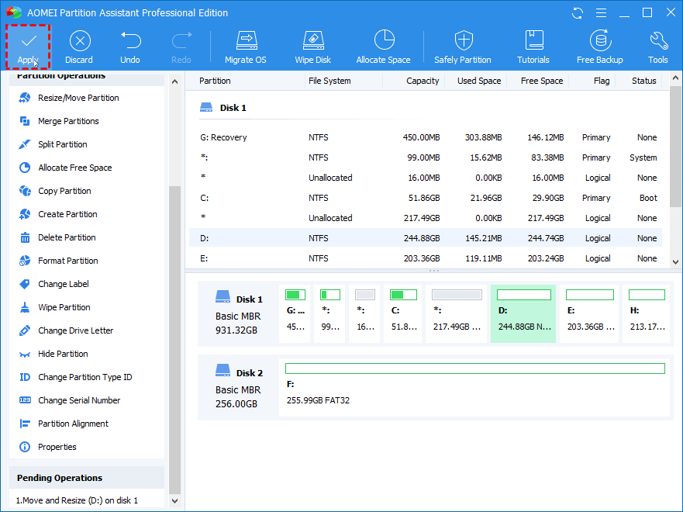Select the 16.00MB Unallocated row

tap(426, 178)
